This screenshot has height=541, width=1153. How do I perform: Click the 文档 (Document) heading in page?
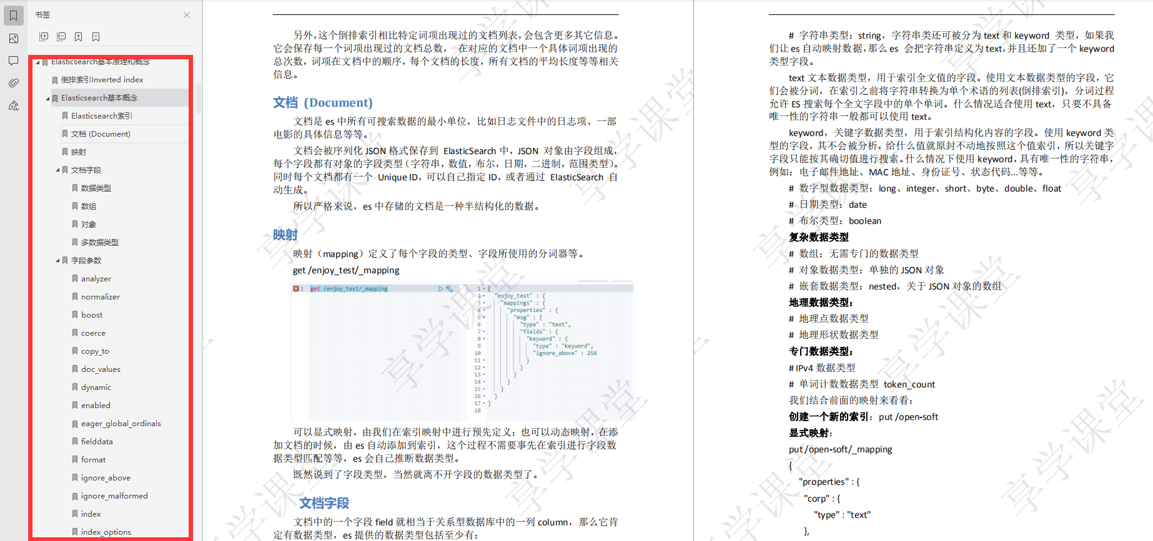(x=322, y=102)
